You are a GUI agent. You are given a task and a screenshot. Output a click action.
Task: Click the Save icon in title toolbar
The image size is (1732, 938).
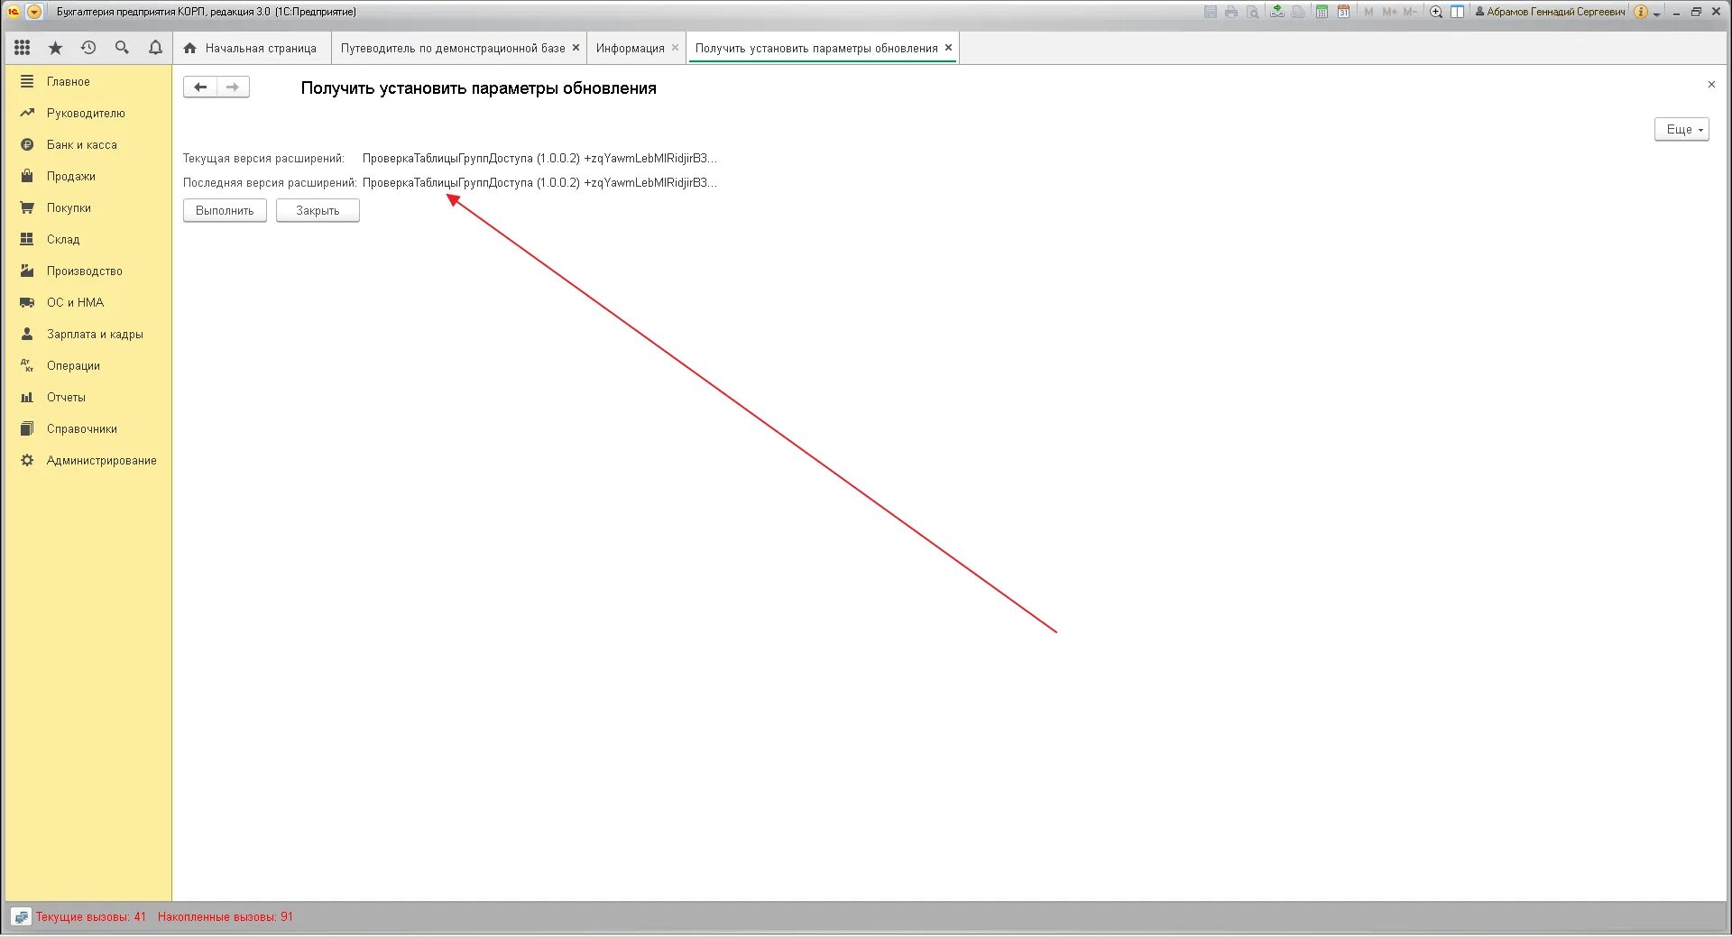point(1211,12)
